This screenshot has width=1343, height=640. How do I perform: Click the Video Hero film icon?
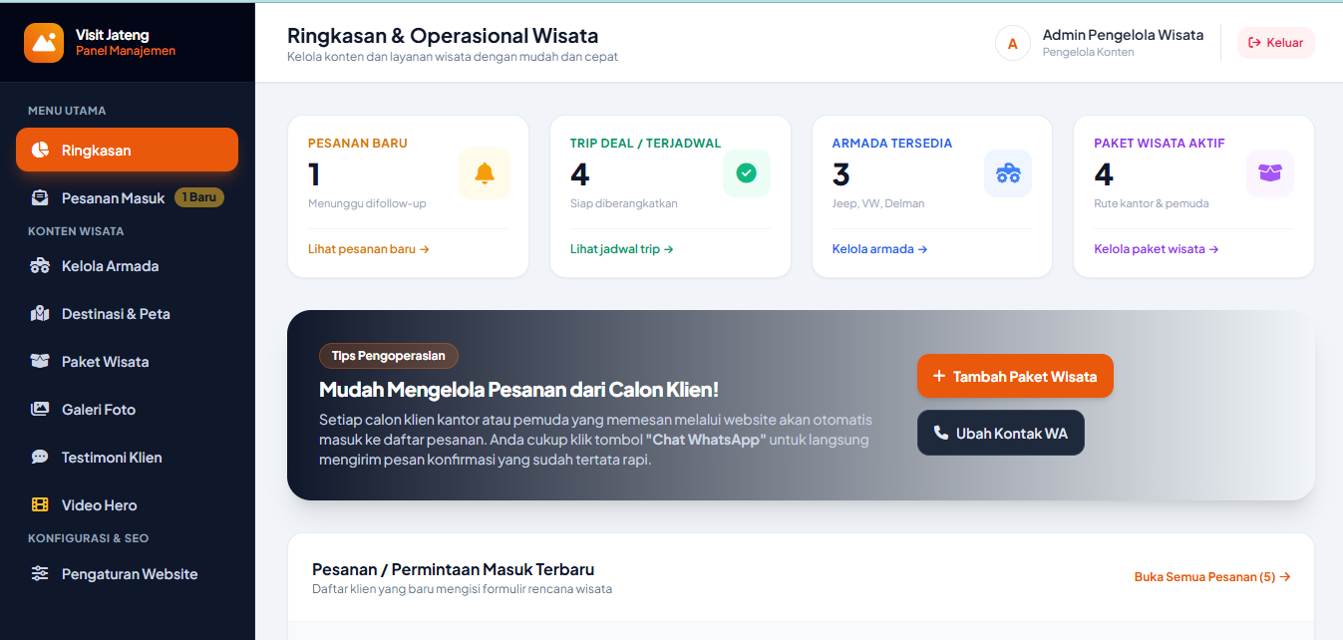[x=40, y=505]
